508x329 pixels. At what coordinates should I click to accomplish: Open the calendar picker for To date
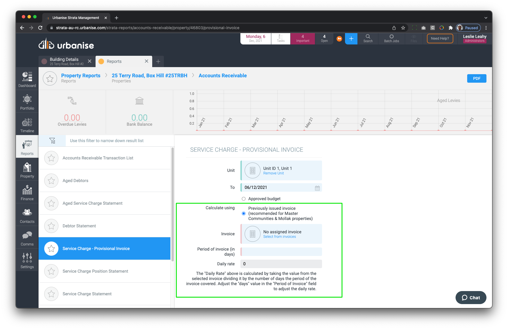pyautogui.click(x=317, y=188)
